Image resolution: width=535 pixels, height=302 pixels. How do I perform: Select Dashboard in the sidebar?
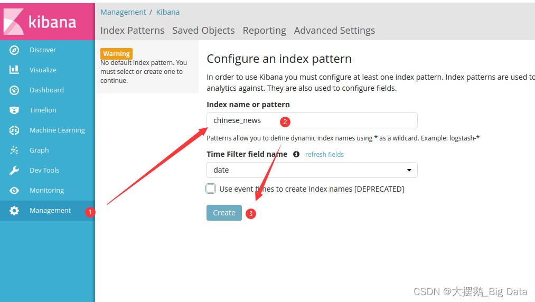[48, 90]
